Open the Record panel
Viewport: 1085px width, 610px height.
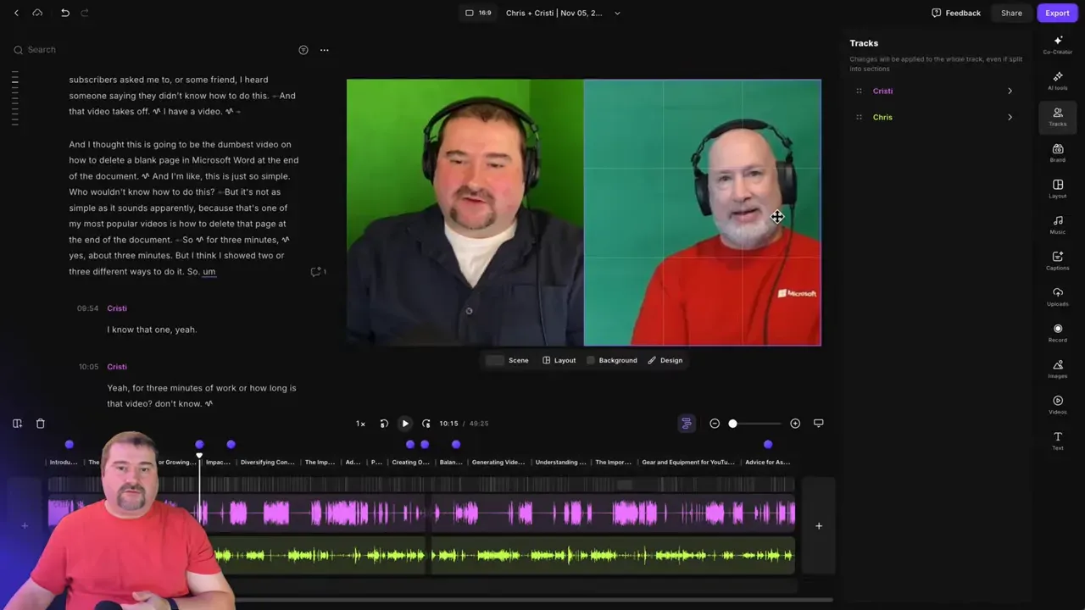click(1058, 333)
